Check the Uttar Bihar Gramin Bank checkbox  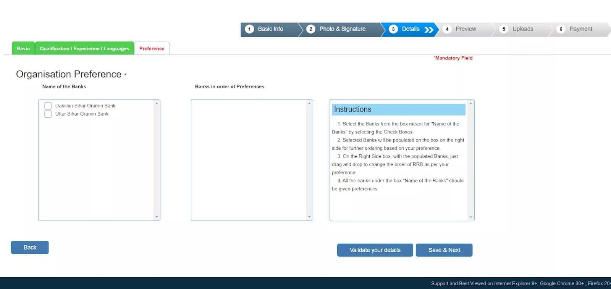pos(48,114)
